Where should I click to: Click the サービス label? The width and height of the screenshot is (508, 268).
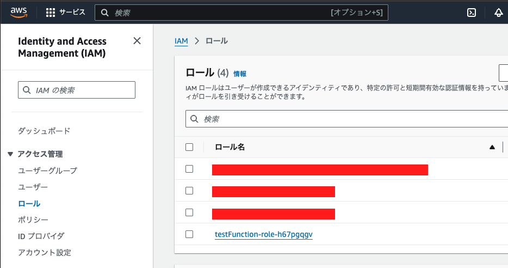(x=72, y=13)
